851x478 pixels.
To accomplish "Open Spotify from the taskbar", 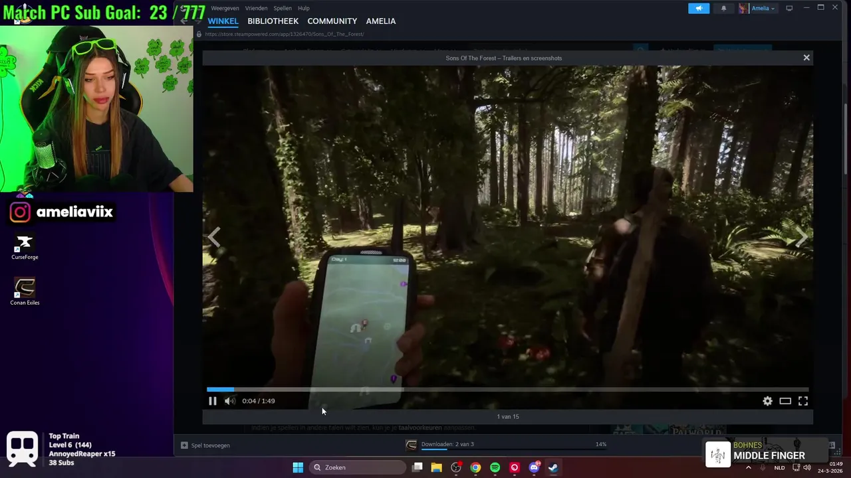I will [495, 467].
